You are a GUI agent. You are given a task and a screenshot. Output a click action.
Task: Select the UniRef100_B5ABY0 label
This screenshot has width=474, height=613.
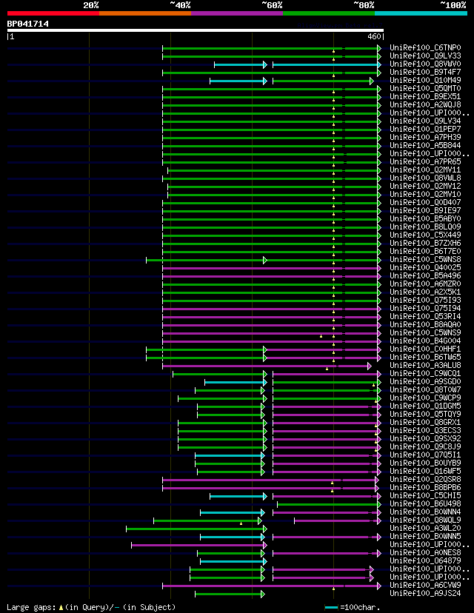tap(425, 218)
